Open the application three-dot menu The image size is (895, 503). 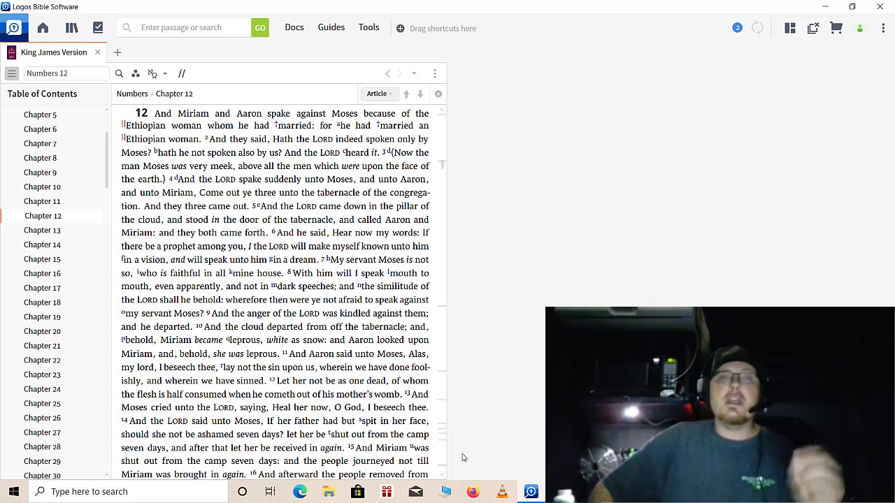pos(883,28)
